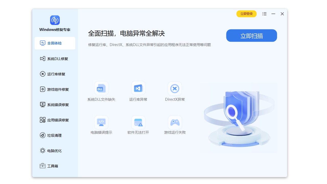Open the 软件无法打开 warning icon
327x184 pixels.
pyautogui.click(x=138, y=122)
